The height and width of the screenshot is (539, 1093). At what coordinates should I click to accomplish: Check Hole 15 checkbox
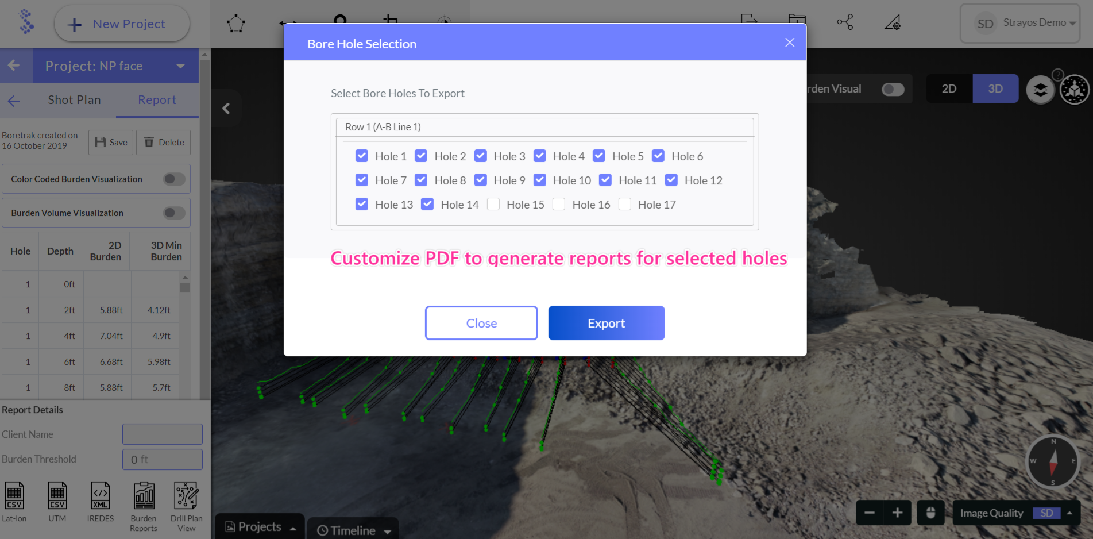click(x=493, y=204)
